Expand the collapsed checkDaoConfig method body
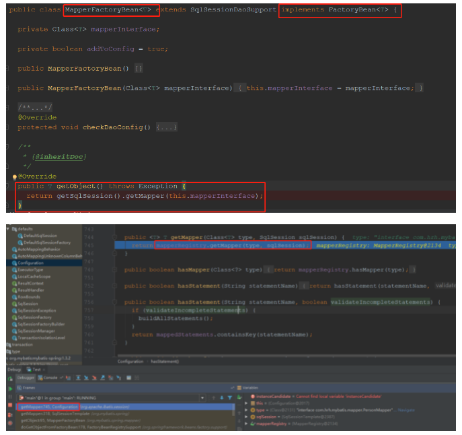This screenshot has width=462, height=435. pos(166,127)
